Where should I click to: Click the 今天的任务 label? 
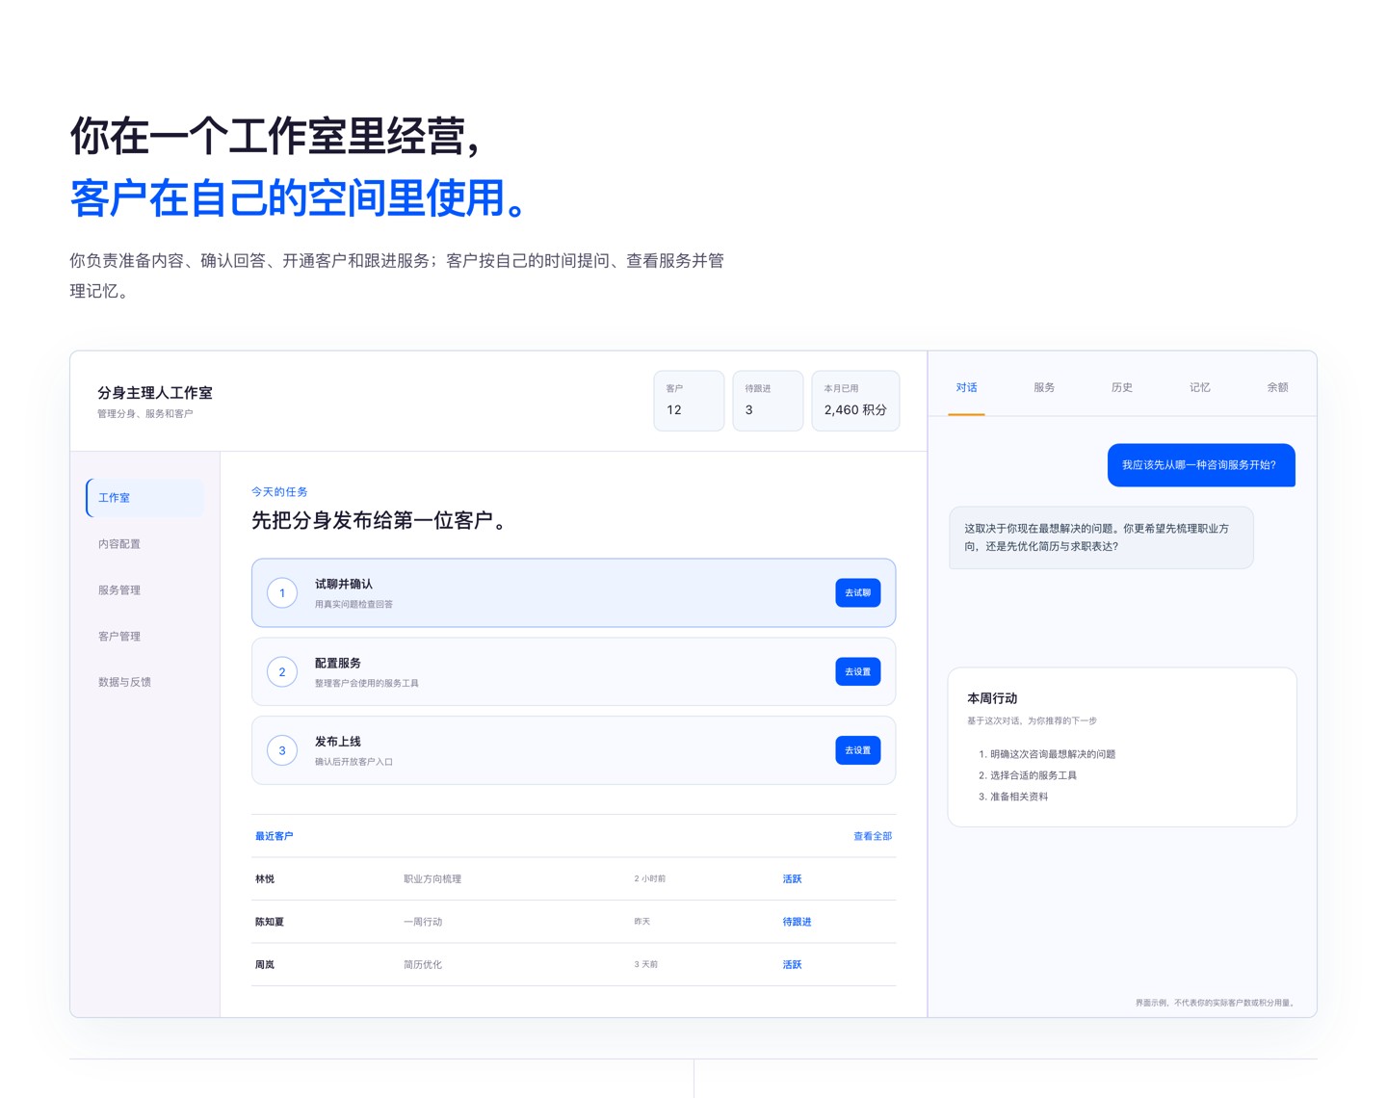(x=279, y=491)
